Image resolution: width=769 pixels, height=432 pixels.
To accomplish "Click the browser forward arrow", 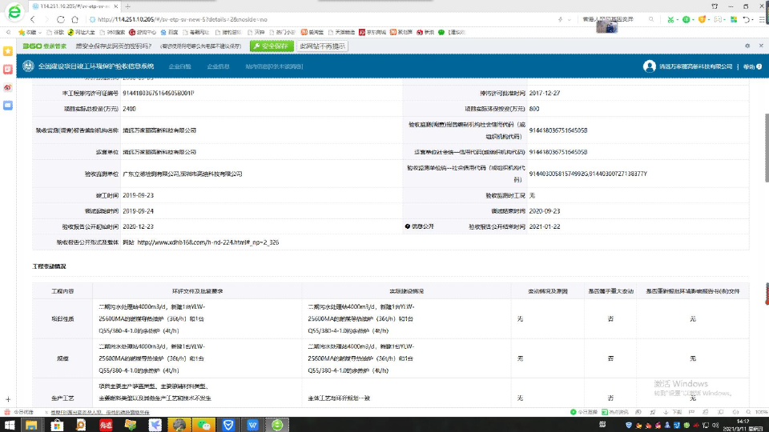I will [x=45, y=18].
